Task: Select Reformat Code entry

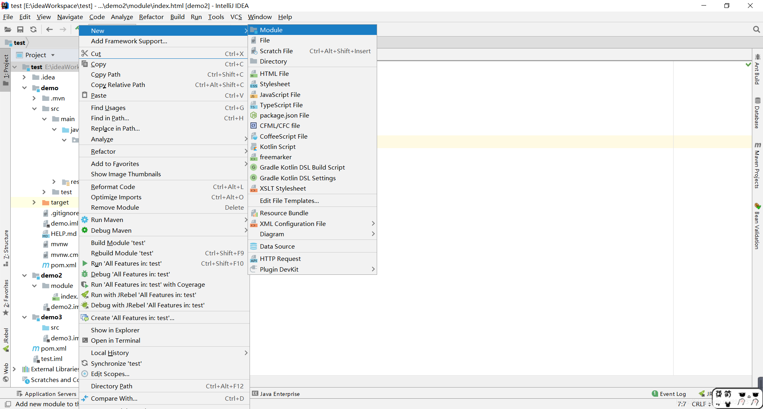Action: (164, 187)
